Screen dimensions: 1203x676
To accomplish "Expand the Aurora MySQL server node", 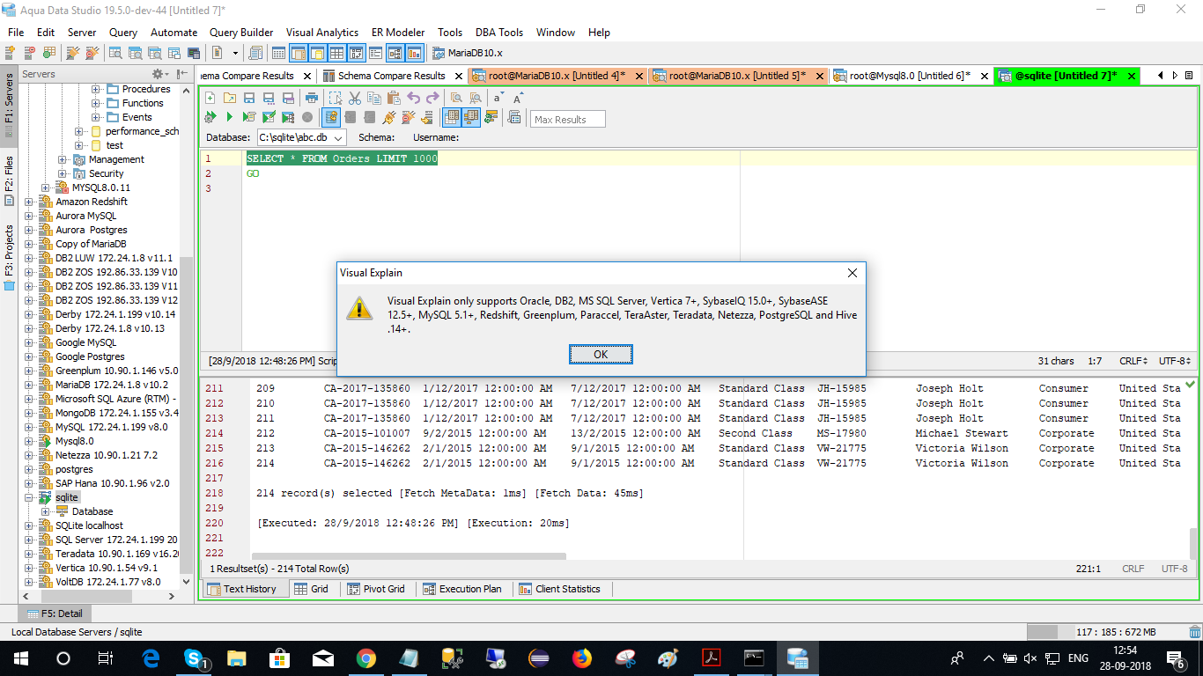I will click(x=28, y=216).
